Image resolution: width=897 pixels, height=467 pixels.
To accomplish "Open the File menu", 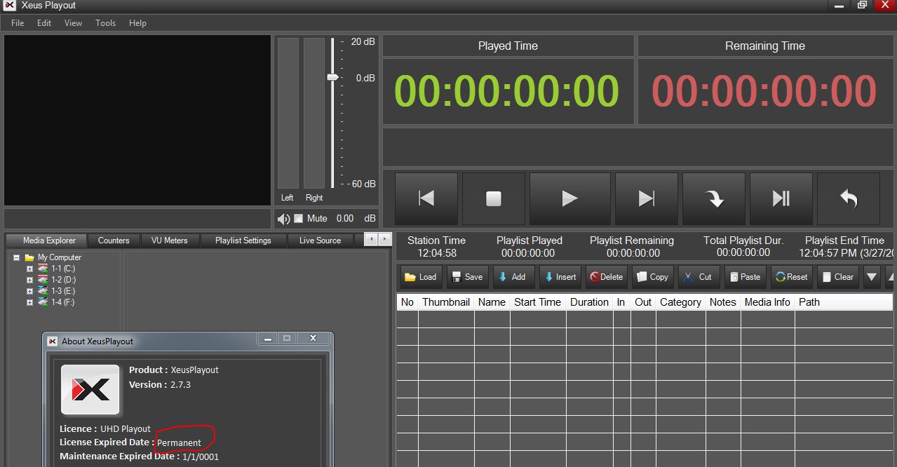I will pos(18,23).
